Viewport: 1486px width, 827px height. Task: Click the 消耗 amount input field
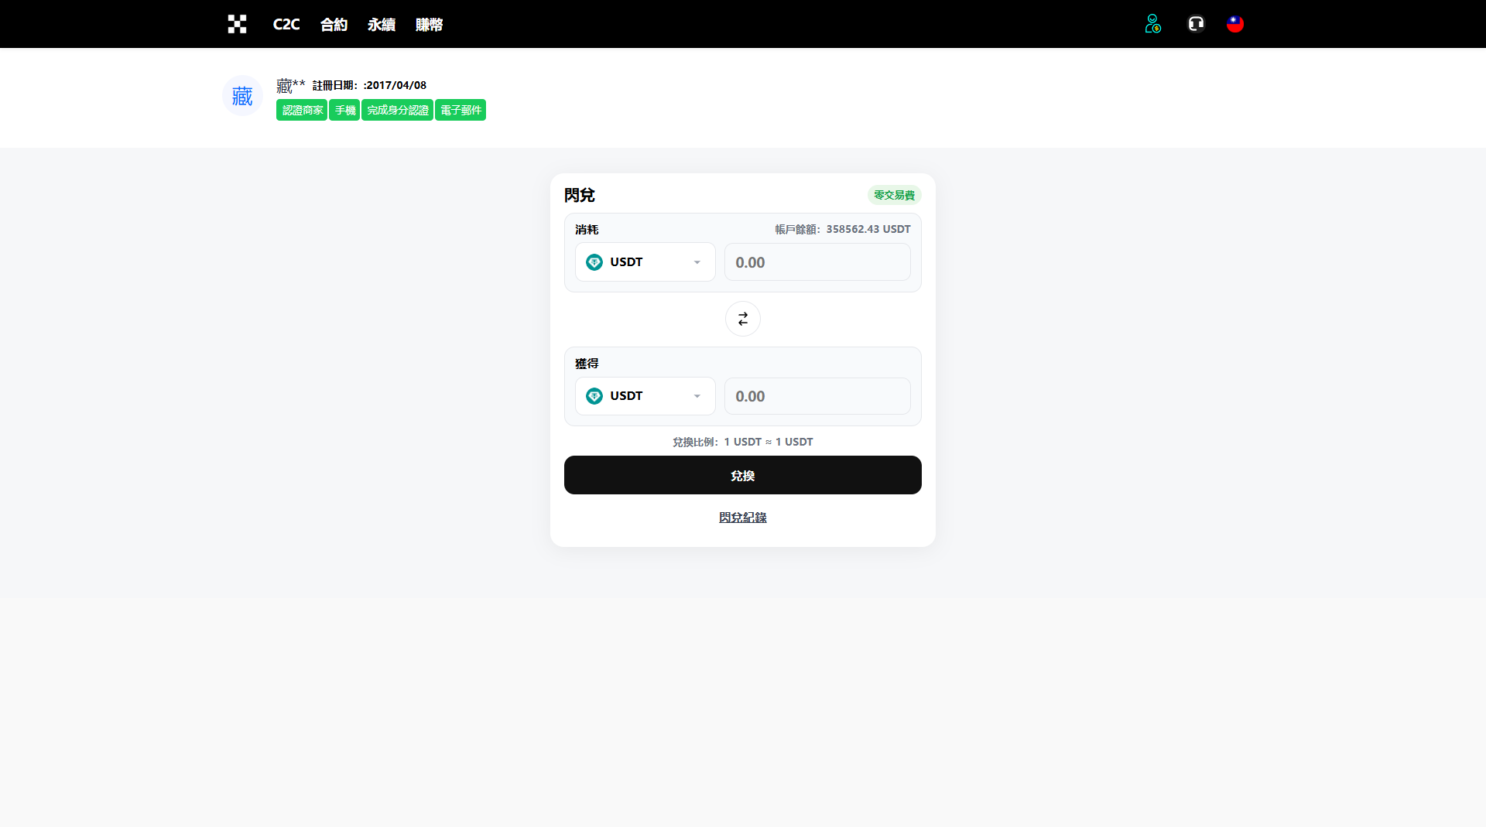[817, 262]
